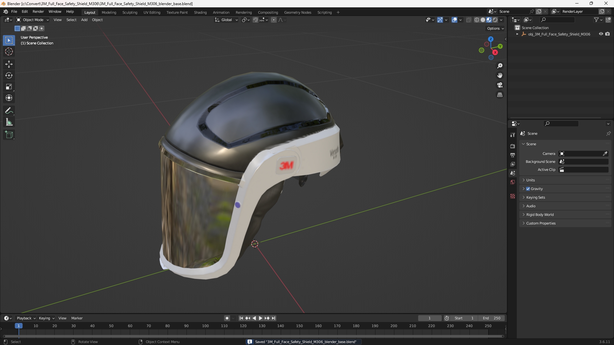
Task: Play the animation forward
Action: pos(261,318)
